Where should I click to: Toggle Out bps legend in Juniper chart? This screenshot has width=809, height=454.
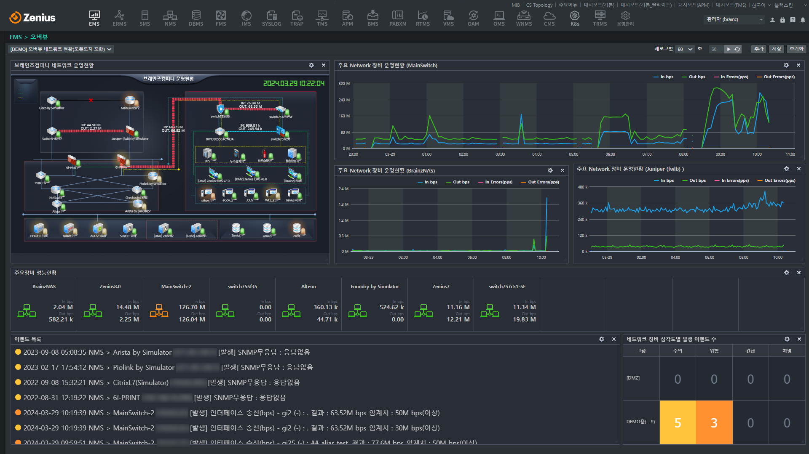[x=694, y=181]
